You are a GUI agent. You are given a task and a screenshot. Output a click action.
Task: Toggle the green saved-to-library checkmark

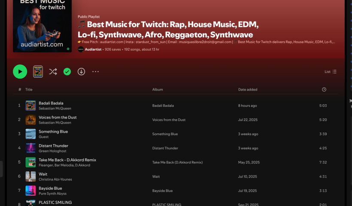67,72
